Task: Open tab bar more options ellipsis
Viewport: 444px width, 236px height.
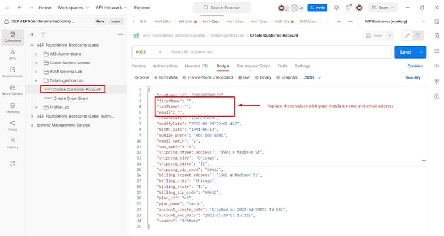Action: click(x=350, y=21)
